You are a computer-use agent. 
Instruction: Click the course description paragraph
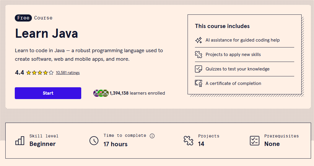pos(89,55)
